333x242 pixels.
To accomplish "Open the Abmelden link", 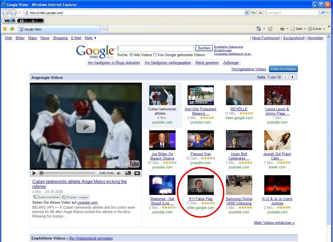I will [x=315, y=38].
